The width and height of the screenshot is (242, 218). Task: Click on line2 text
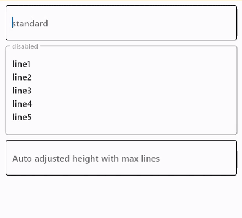point(22,77)
